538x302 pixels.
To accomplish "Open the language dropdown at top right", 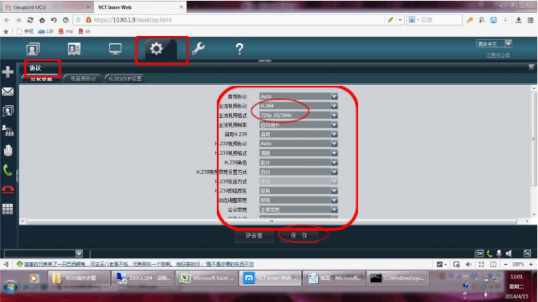I will pyautogui.click(x=508, y=44).
